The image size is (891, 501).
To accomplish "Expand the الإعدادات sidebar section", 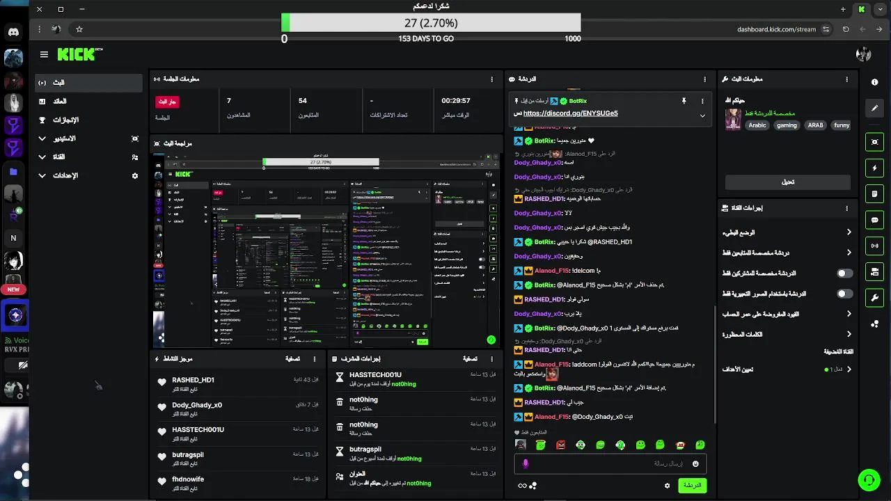I will (x=88, y=176).
